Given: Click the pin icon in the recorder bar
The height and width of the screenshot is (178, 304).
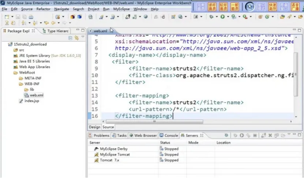Looking at the screenshot, I should (x=250, y=7).
